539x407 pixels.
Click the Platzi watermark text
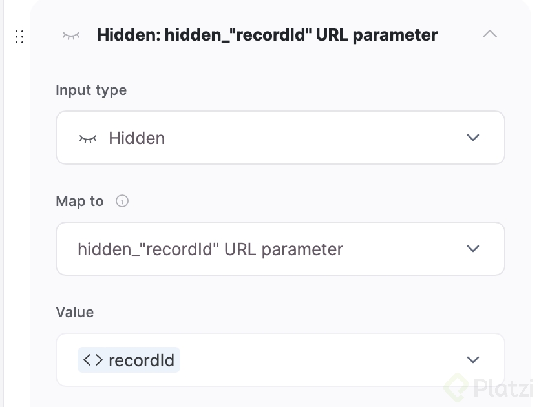point(504,388)
